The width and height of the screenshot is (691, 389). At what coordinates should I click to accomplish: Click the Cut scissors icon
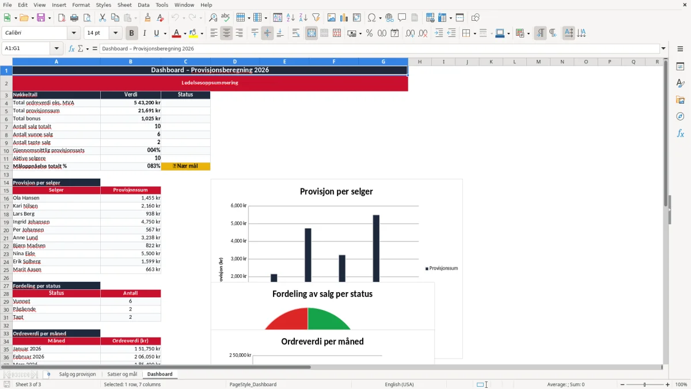[102, 18]
